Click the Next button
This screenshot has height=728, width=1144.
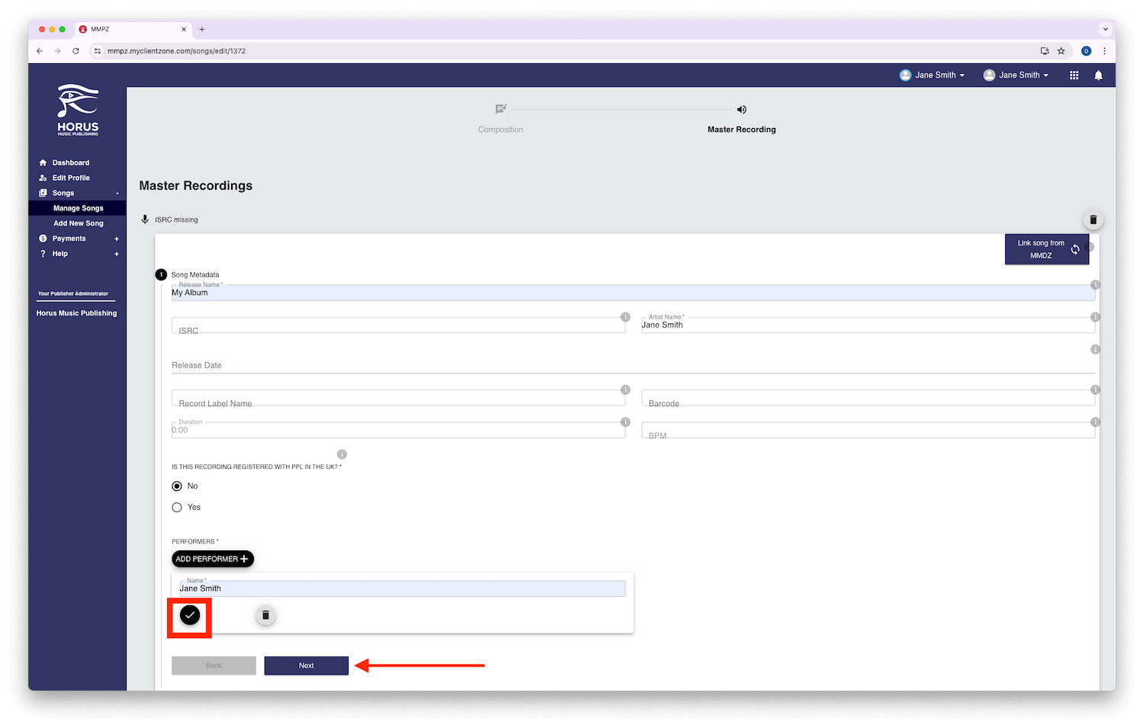click(307, 665)
